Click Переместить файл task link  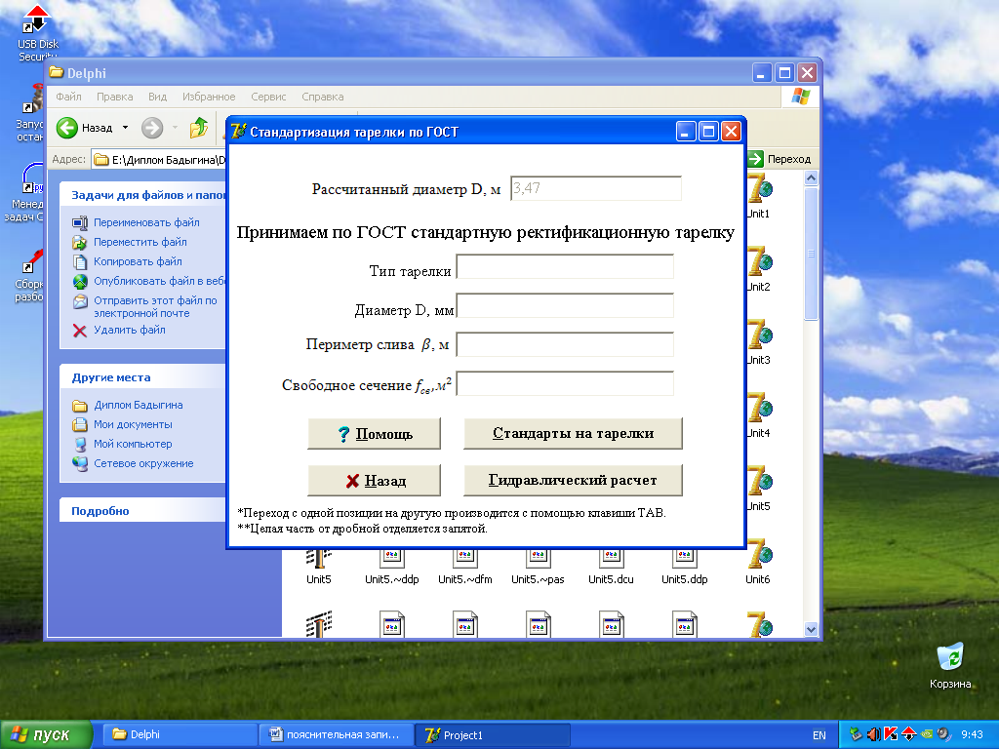[x=140, y=242]
